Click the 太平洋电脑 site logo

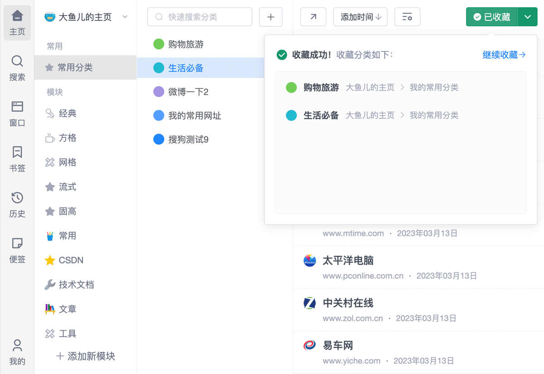(x=310, y=261)
